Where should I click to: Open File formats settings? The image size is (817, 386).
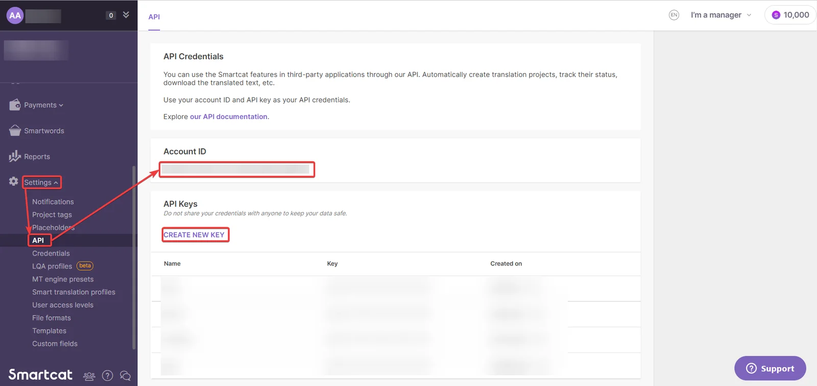click(52, 318)
